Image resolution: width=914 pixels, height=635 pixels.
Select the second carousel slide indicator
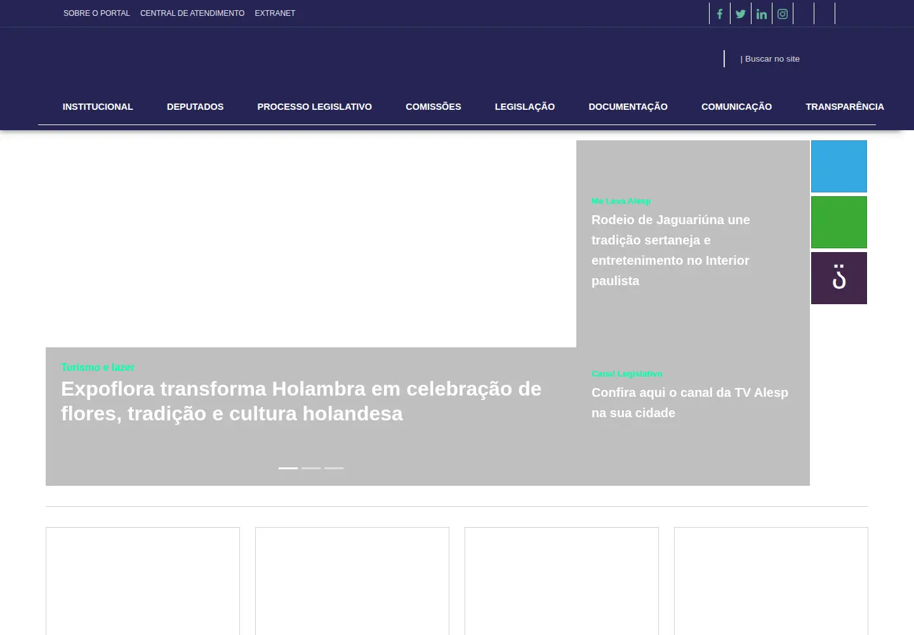[x=311, y=468]
